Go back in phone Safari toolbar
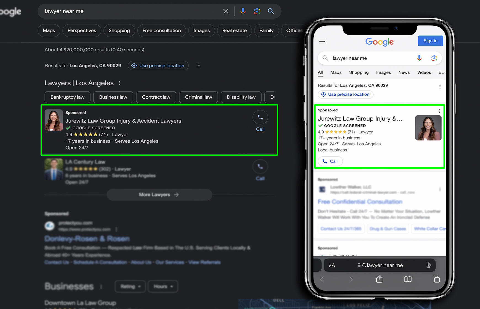480x309 pixels. [x=322, y=279]
